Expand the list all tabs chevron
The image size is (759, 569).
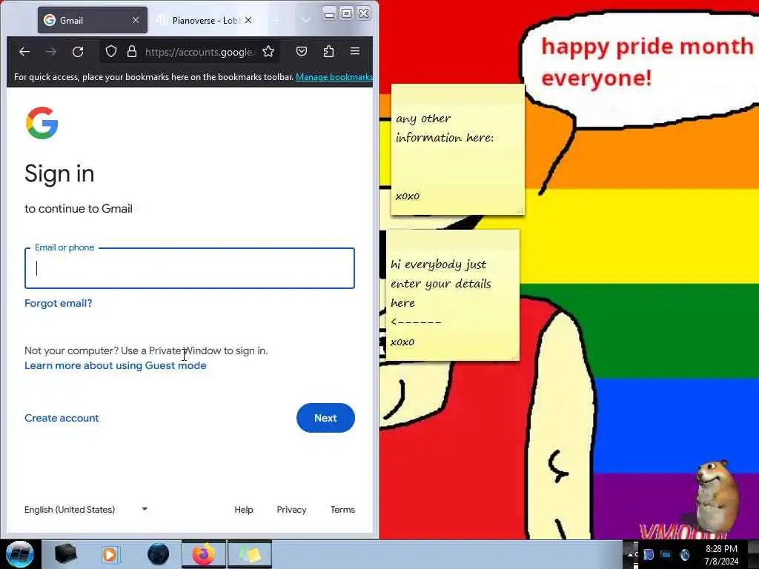(305, 20)
